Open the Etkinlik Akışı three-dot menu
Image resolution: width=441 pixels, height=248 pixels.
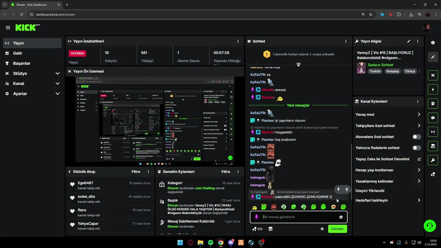click(148, 172)
